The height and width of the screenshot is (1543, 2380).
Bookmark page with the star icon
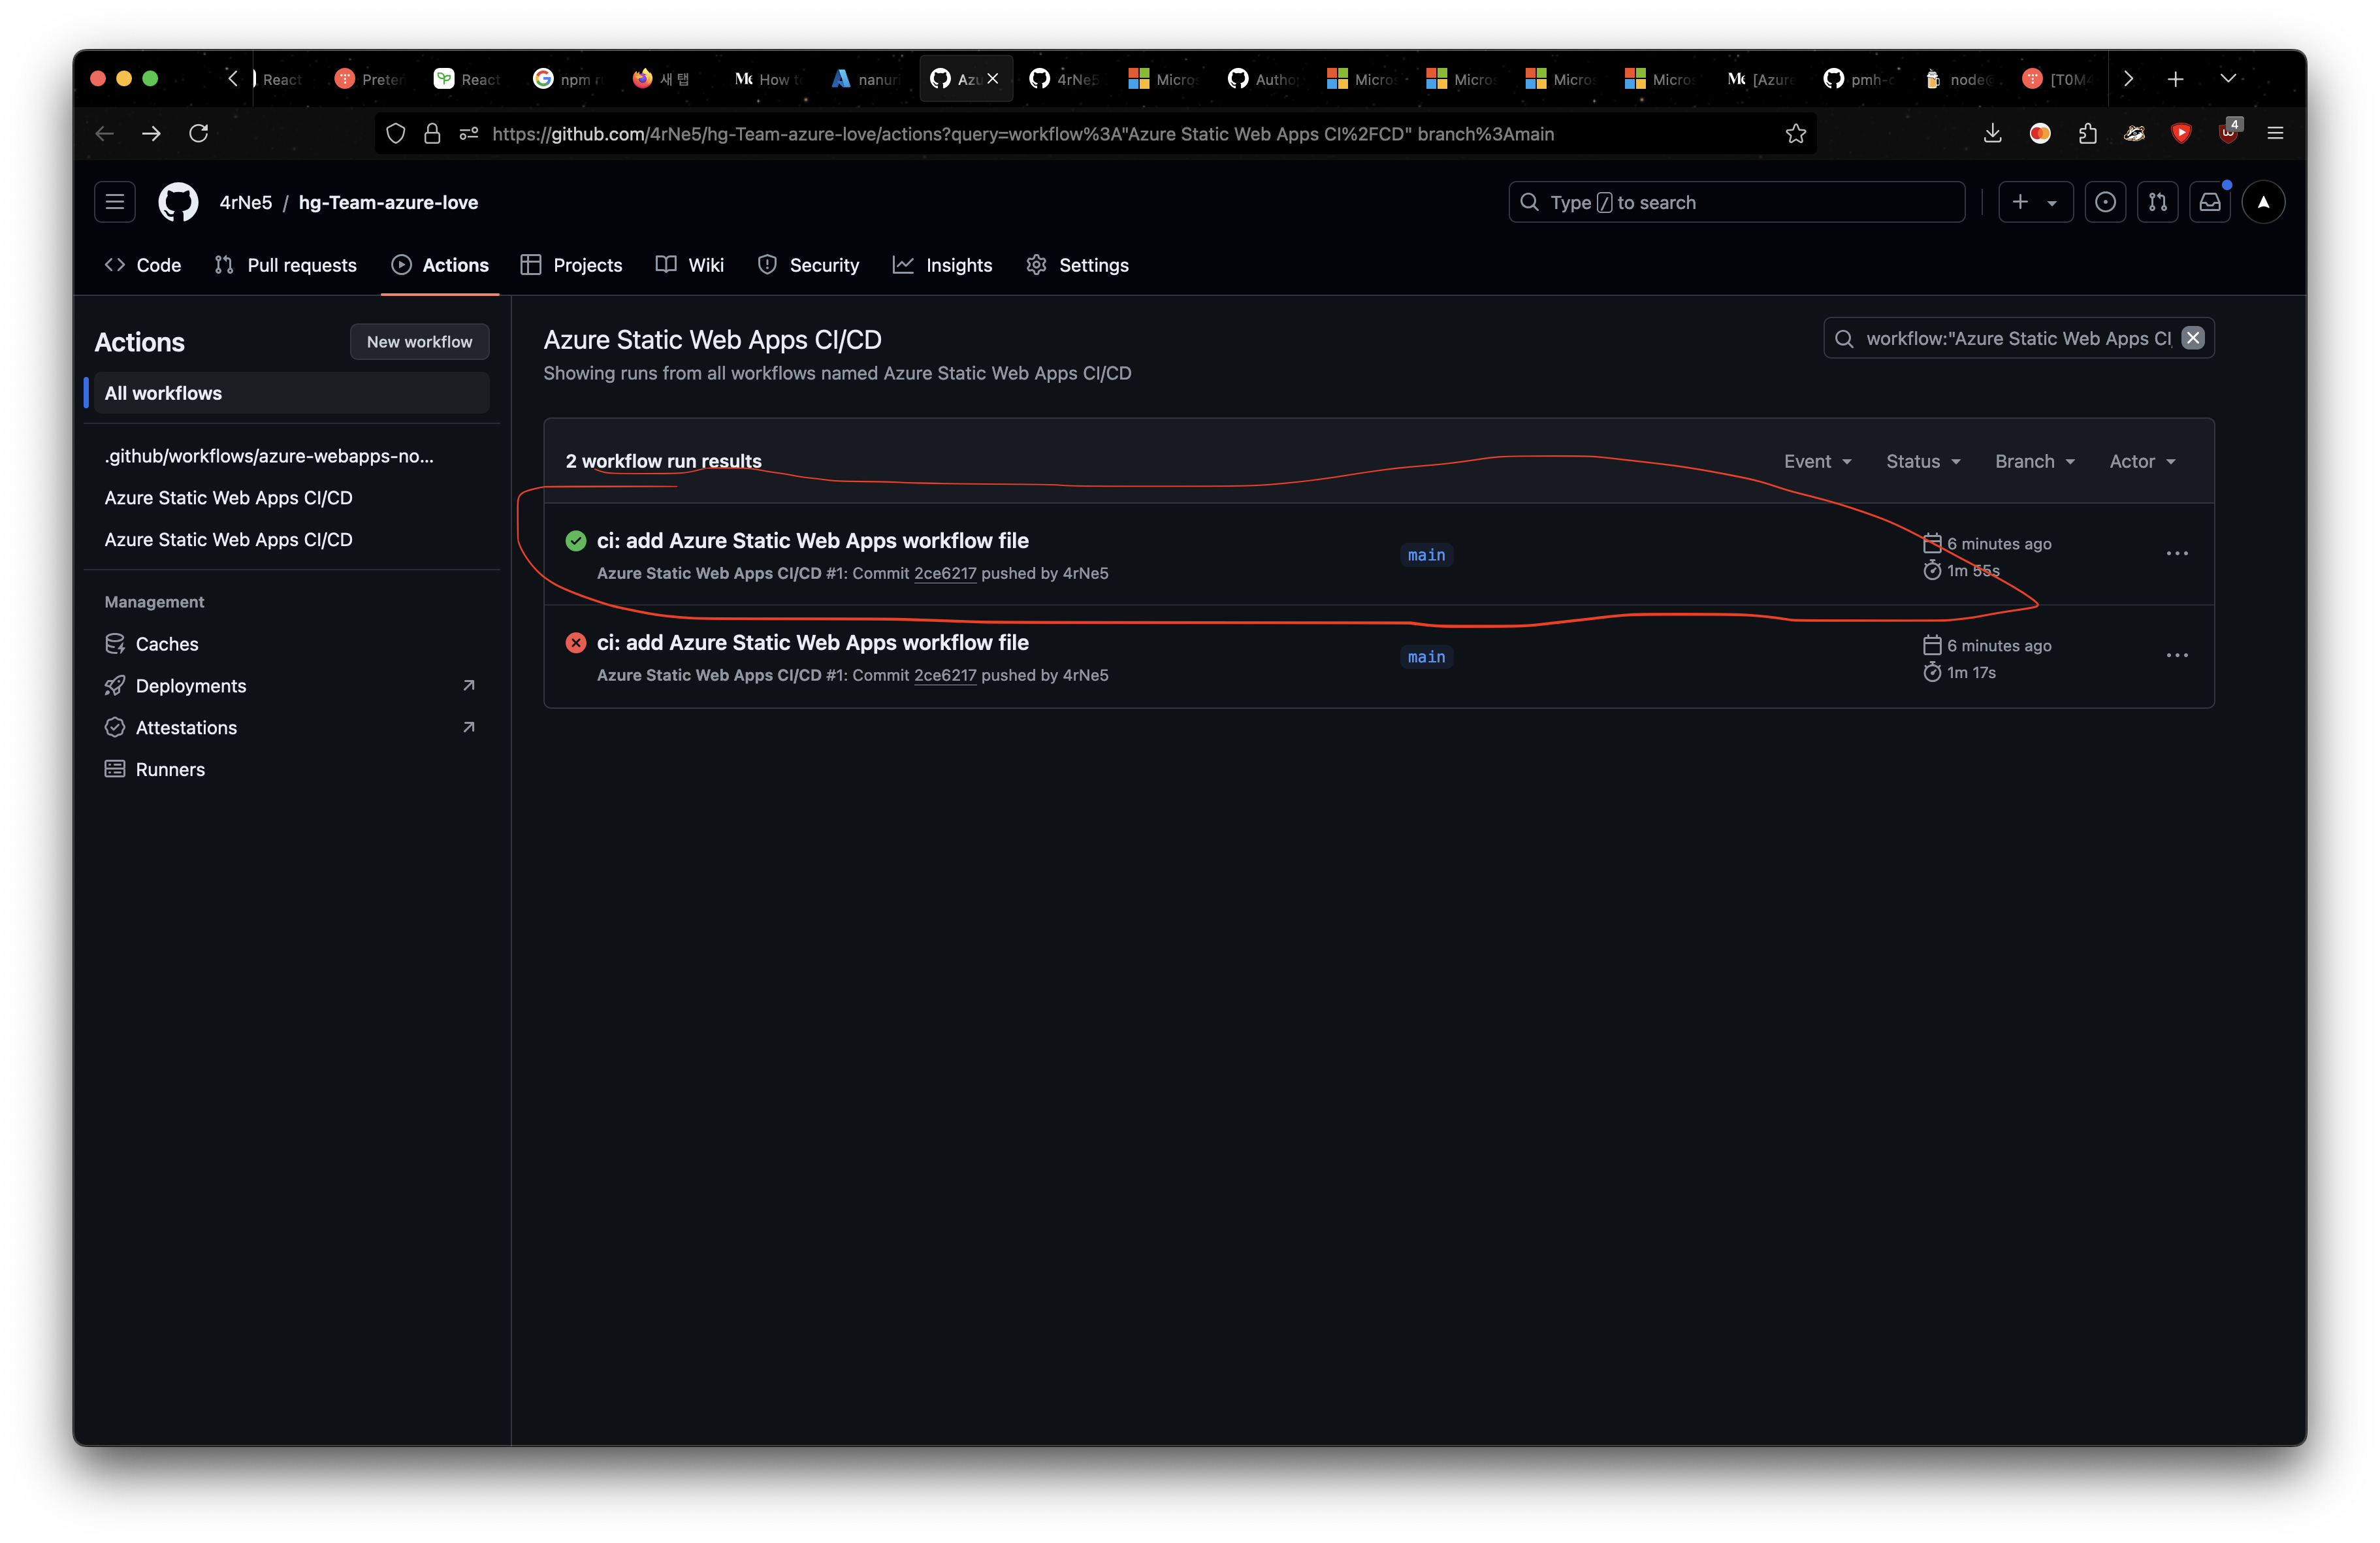tap(1796, 134)
